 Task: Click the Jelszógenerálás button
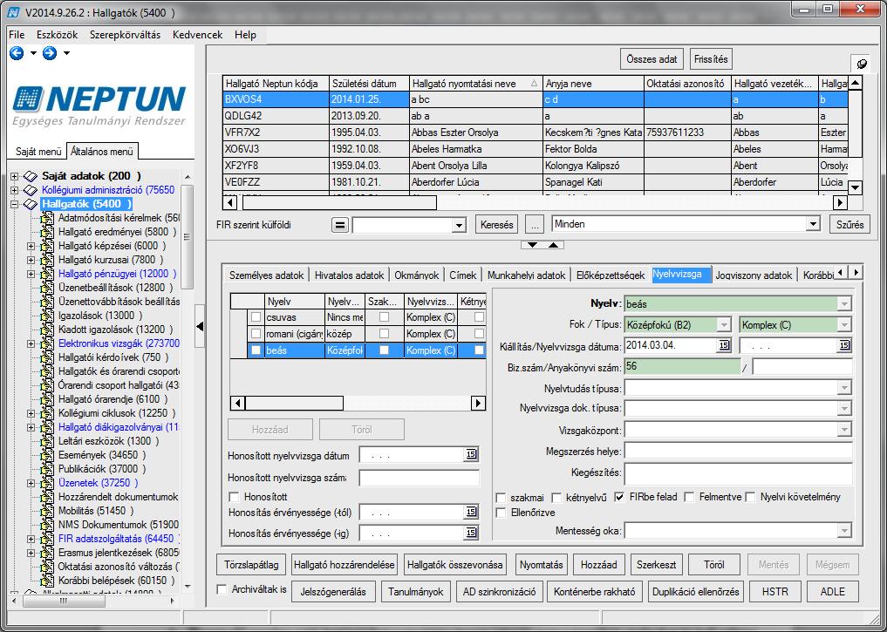click(333, 592)
